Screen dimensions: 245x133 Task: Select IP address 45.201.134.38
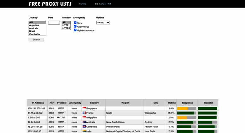[35, 127]
